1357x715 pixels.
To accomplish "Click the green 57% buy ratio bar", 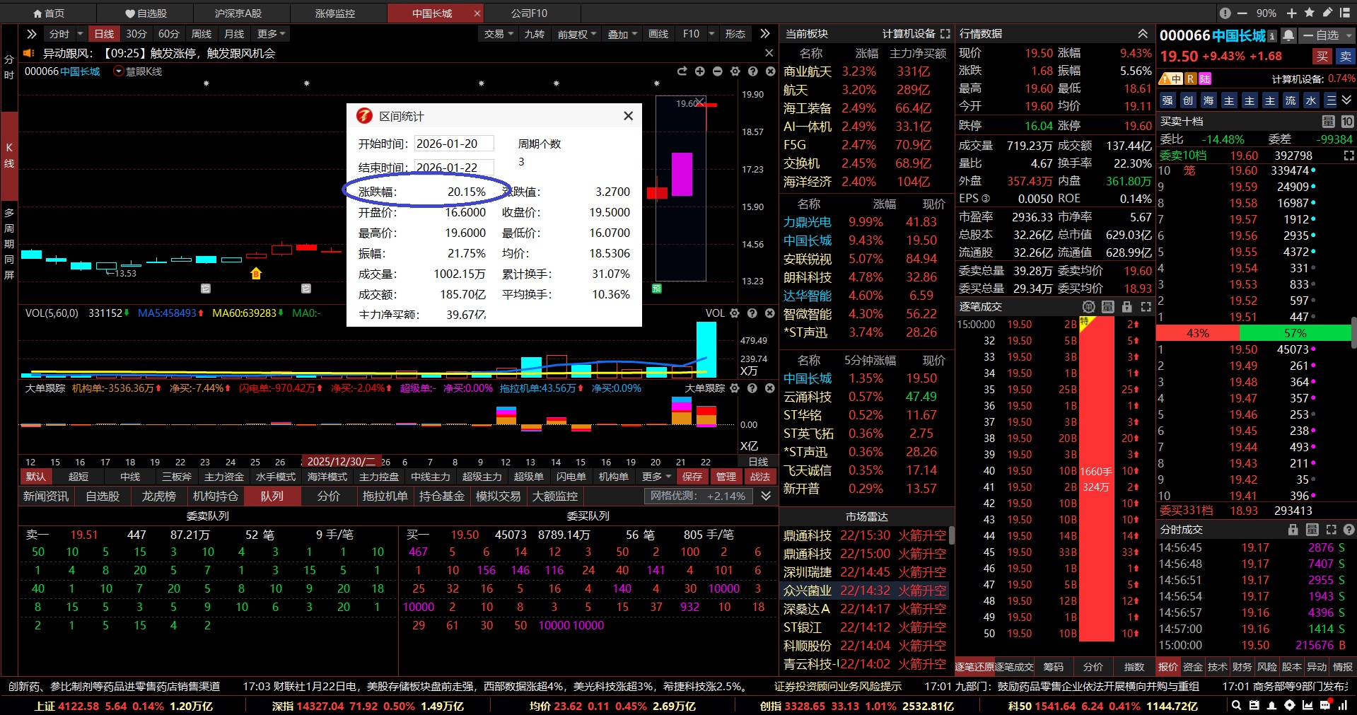I will pos(1295,333).
